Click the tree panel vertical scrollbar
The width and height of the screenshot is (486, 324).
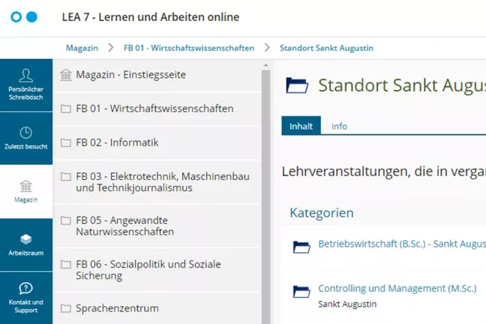pyautogui.click(x=266, y=187)
